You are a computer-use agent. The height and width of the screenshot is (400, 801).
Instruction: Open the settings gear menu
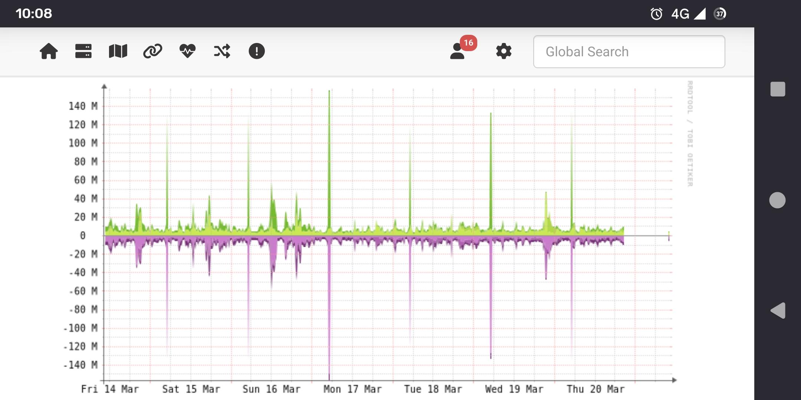pos(504,51)
